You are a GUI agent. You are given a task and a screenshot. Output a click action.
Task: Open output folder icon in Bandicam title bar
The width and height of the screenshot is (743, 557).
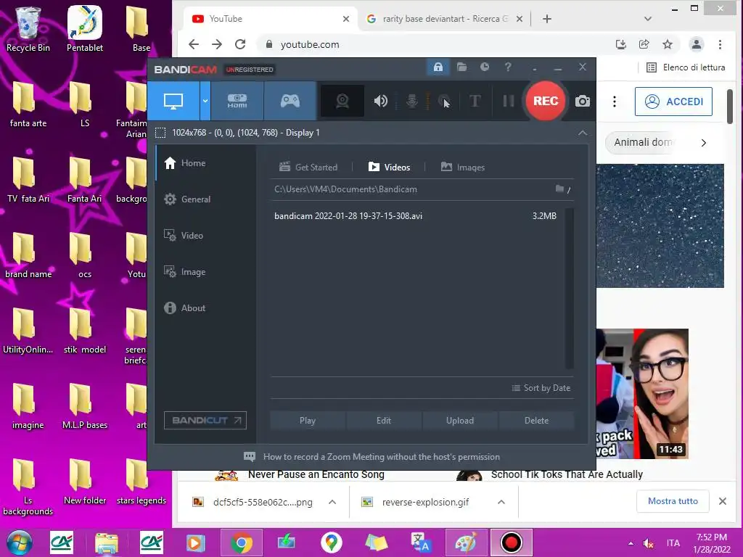[461, 67]
